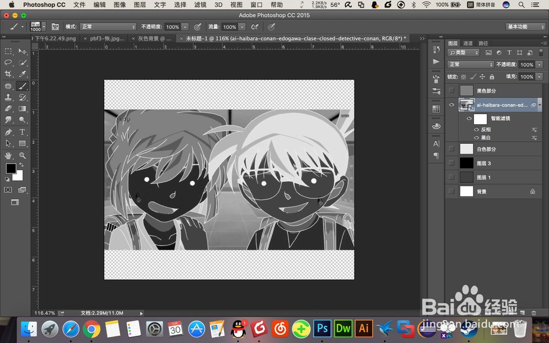This screenshot has height=343, width=549.
Task: Select the Gradient tool
Action: [22, 109]
